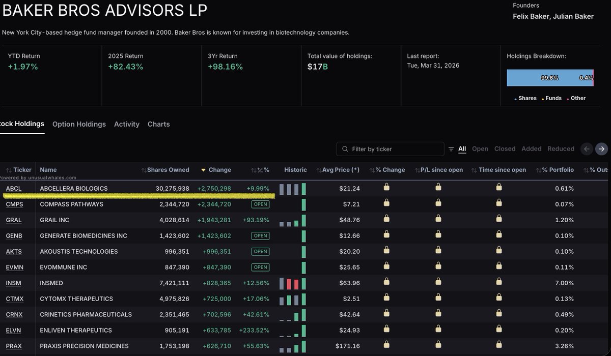The image size is (611, 356).
Task: Click lock icon in ABCL % Change column
Action: tap(387, 187)
